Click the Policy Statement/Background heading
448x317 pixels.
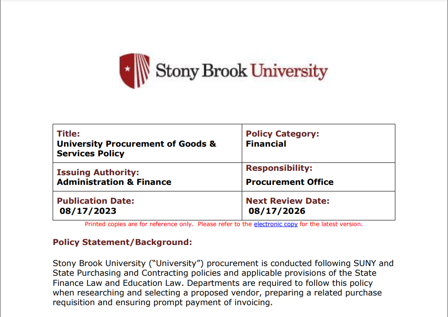pos(122,242)
